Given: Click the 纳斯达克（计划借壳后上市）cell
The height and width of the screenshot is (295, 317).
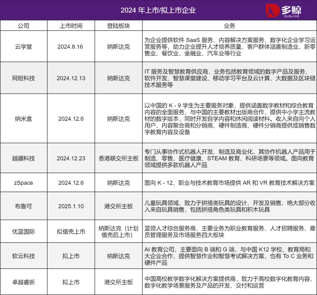Looking at the screenshot, I should click(119, 231).
